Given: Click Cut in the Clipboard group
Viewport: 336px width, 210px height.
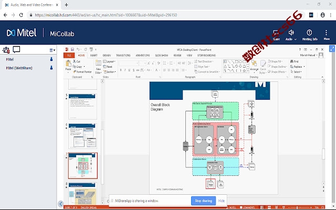Looking at the screenshot, I should [x=77, y=61].
